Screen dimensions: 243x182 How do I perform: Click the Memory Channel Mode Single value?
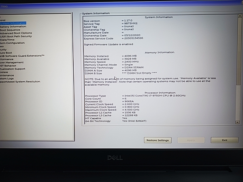(128, 65)
